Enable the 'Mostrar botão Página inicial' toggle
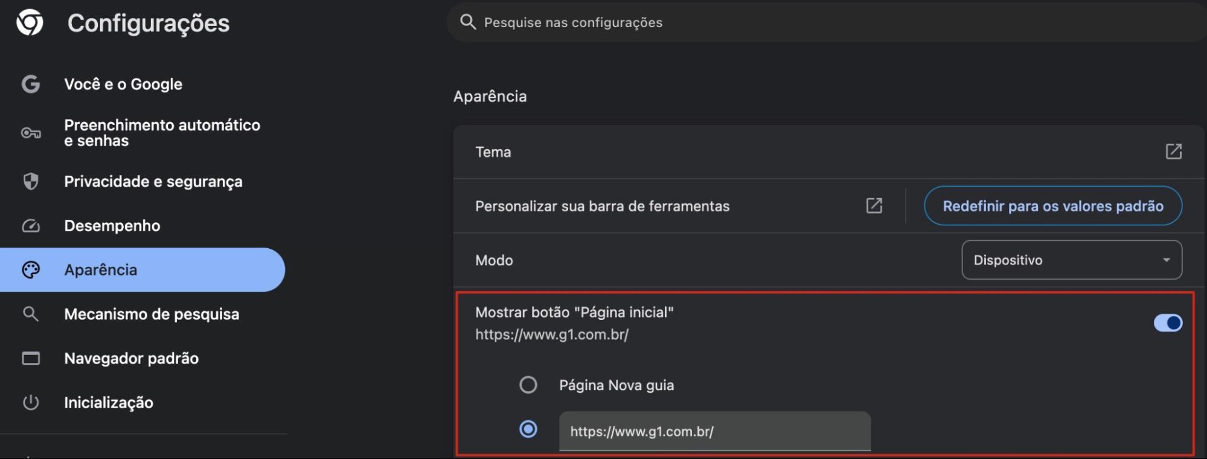 tap(1168, 323)
